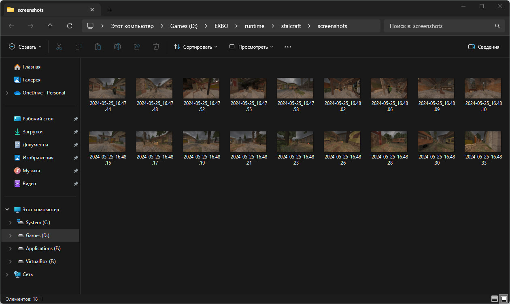Toggle the Сведения details pane
Image resolution: width=510 pixels, height=304 pixels.
tap(484, 47)
